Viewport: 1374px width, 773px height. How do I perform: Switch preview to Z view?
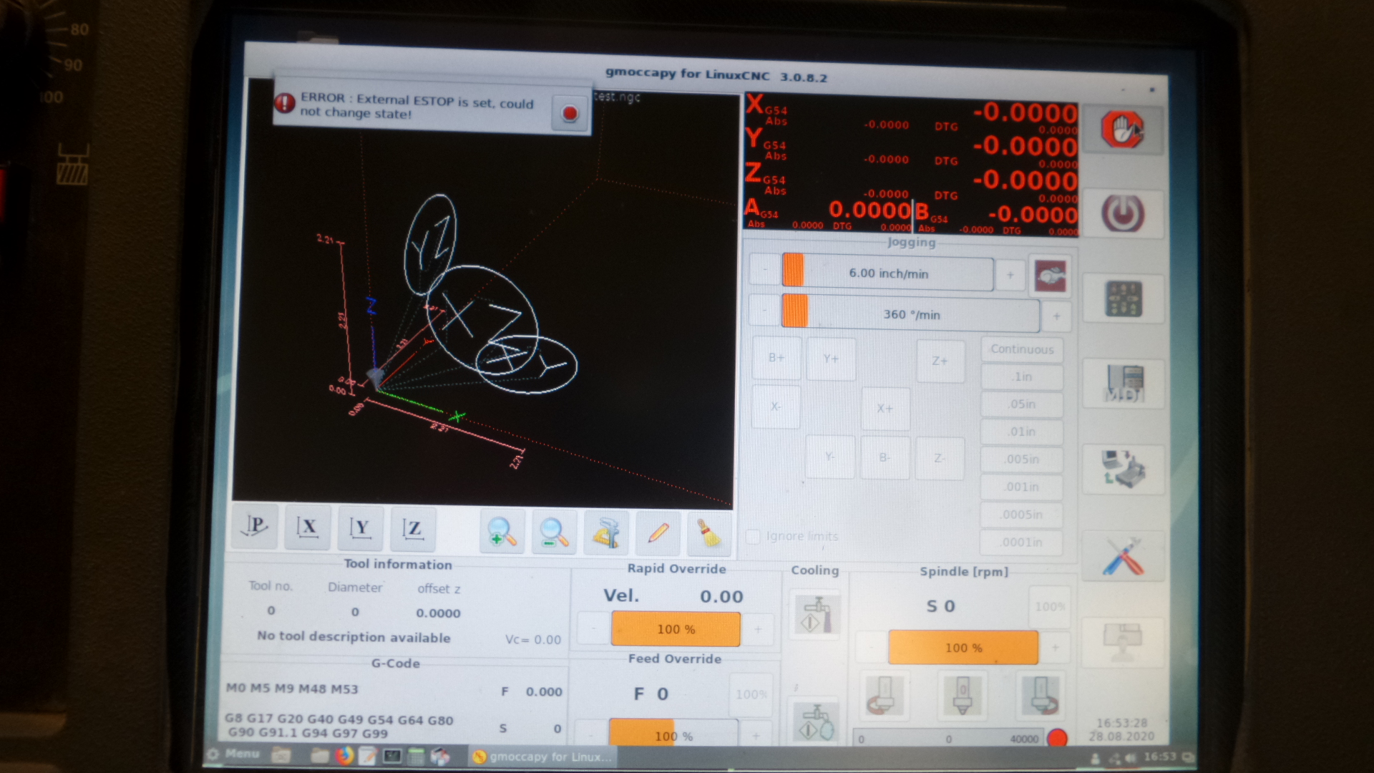[413, 529]
